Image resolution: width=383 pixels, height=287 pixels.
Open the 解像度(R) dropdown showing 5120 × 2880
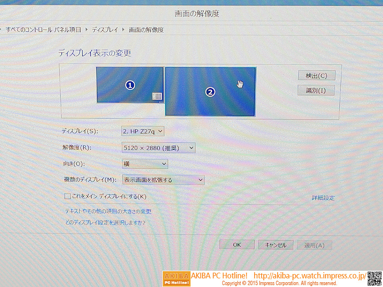pyautogui.click(x=158, y=148)
